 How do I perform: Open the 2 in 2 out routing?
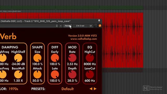(x=80, y=26)
